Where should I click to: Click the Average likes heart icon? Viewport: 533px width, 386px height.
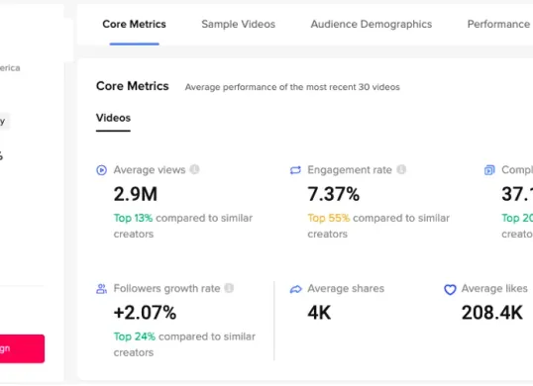click(450, 289)
